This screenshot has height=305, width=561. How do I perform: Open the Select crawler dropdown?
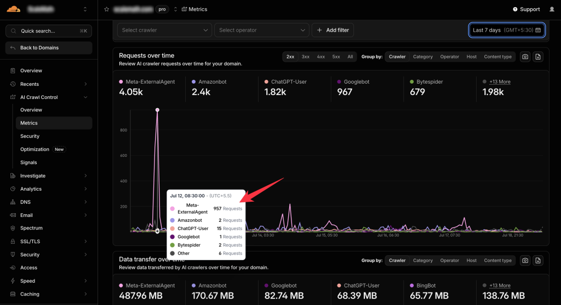(x=164, y=30)
